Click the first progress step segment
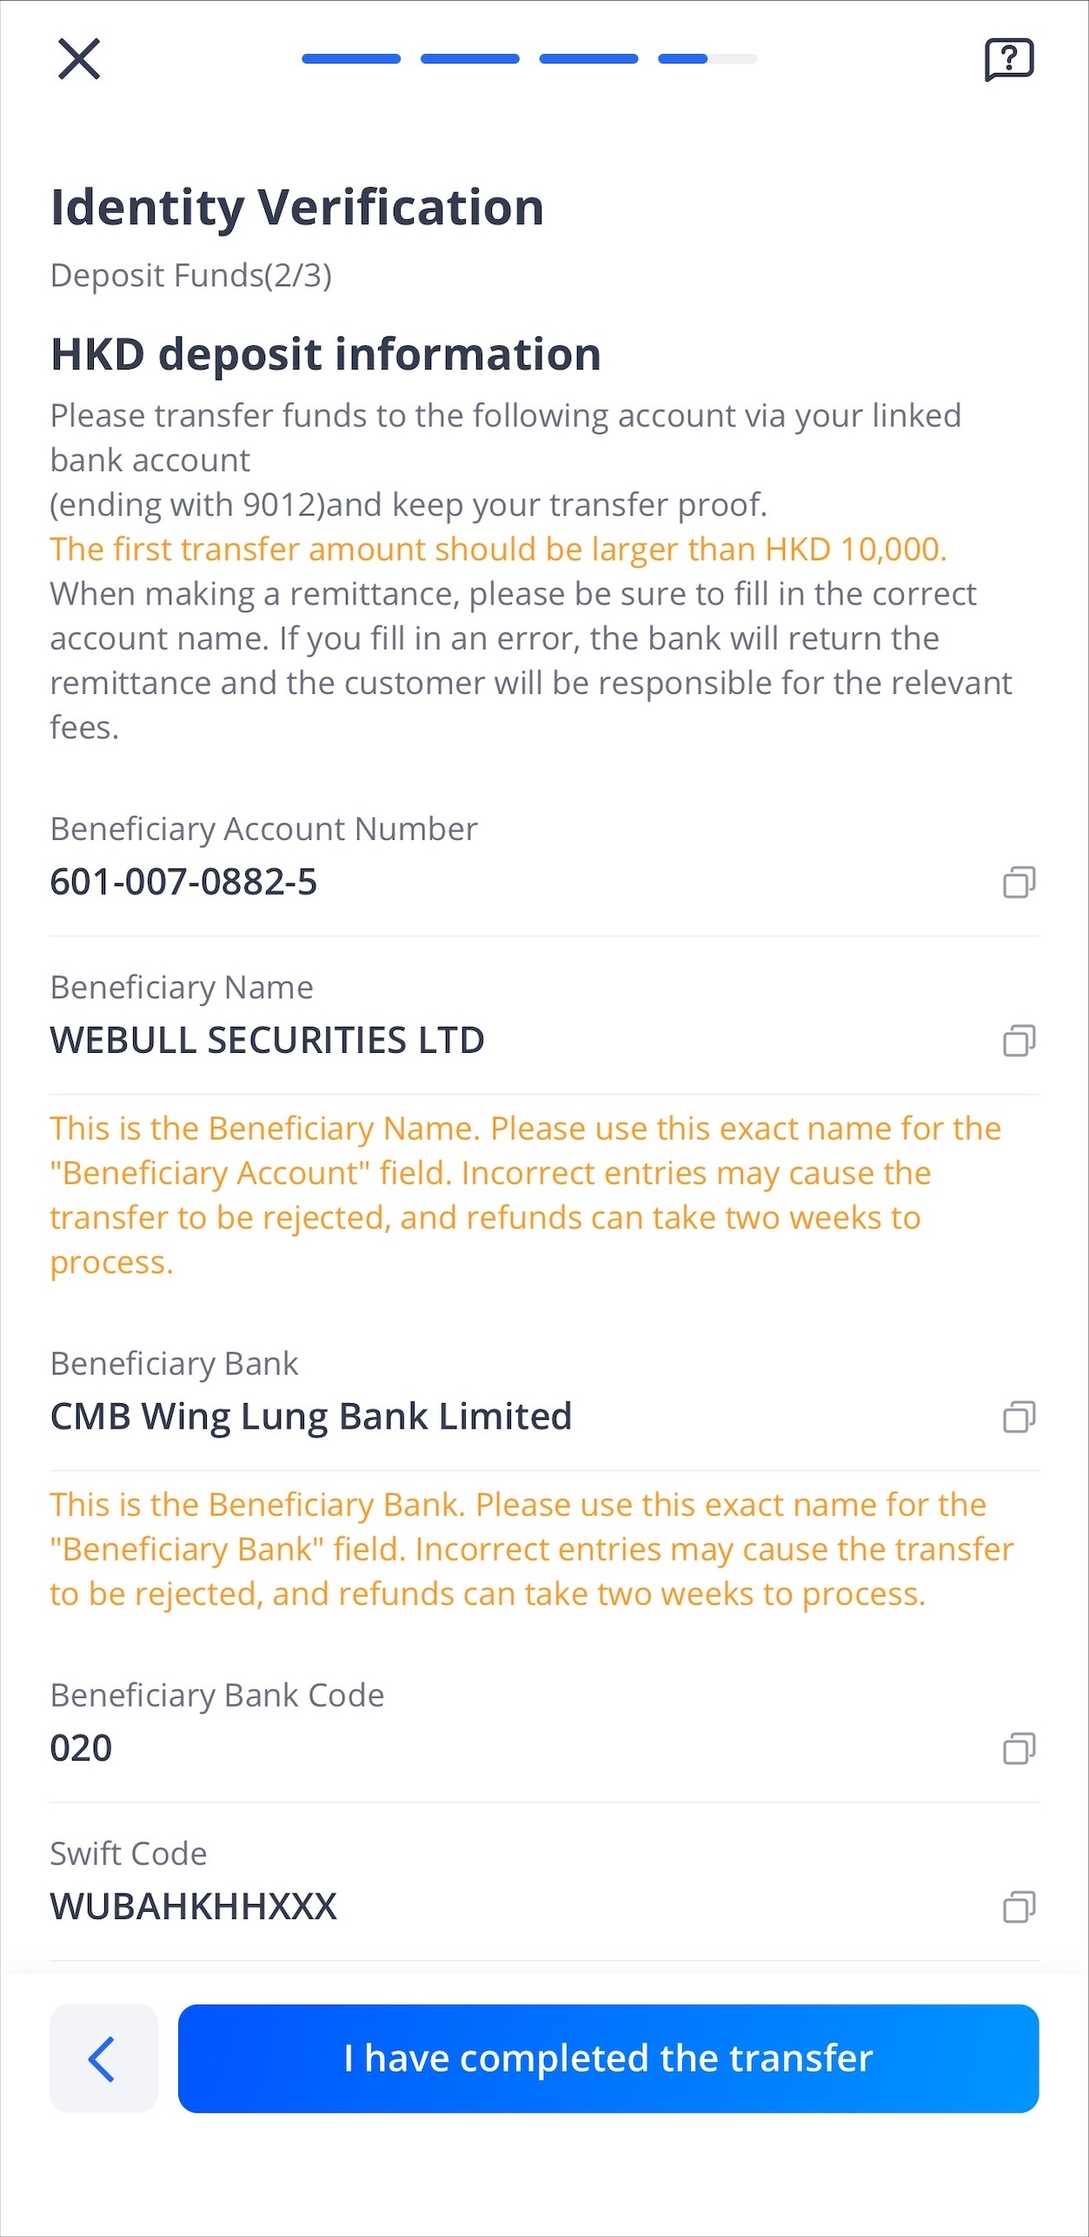 [x=351, y=59]
